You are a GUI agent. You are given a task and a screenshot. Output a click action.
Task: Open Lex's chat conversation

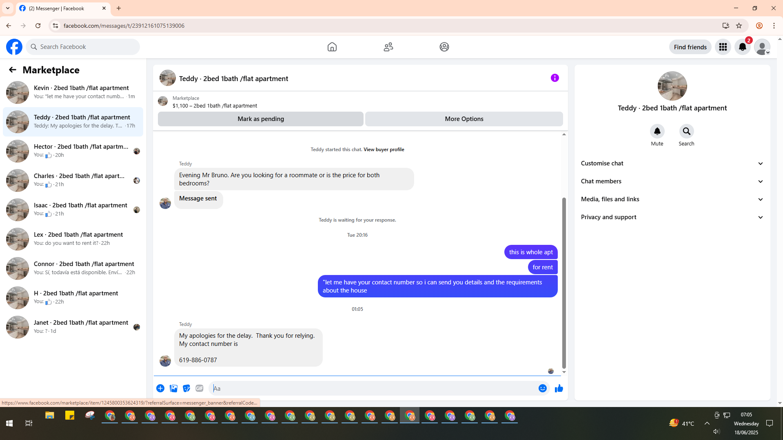coord(73,239)
